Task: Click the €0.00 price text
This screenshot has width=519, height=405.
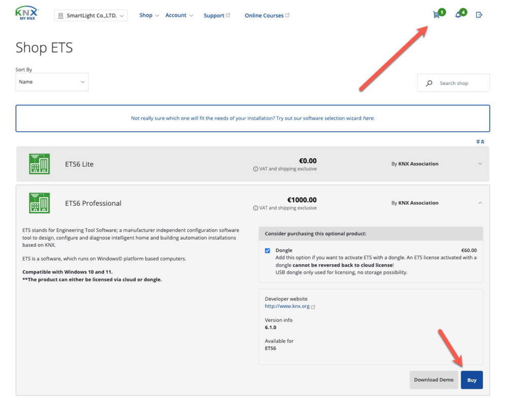Action: coord(308,161)
